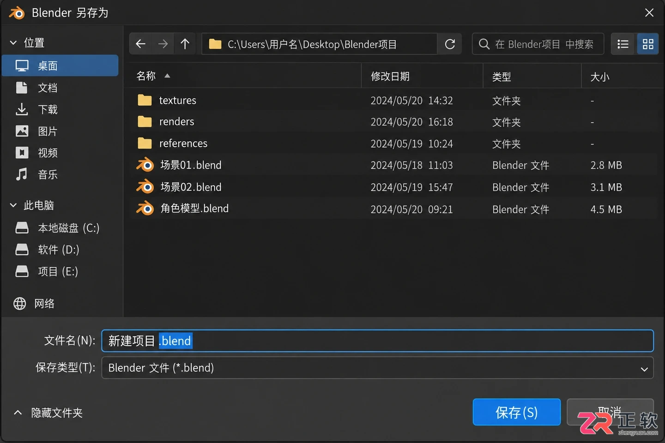665x443 pixels.
Task: Refresh the Blender项目 folder listing
Action: [x=450, y=44]
